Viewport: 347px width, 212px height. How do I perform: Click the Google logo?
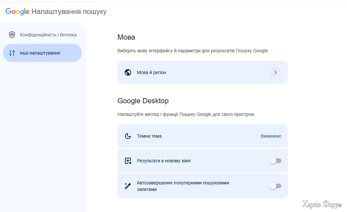(x=17, y=12)
